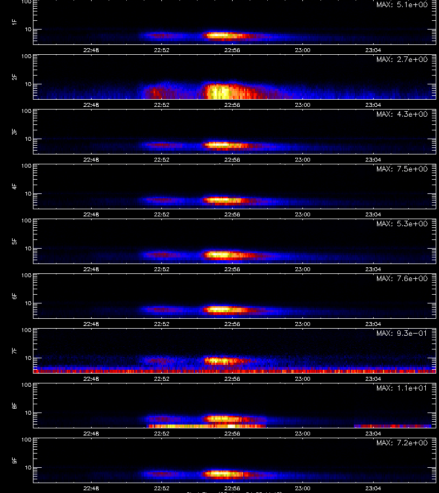Click the 22:48 tick label under panel 5F

(91, 269)
